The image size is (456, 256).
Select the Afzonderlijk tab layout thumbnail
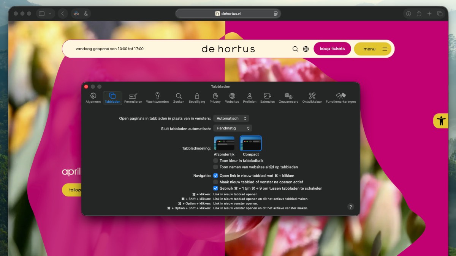pyautogui.click(x=223, y=144)
